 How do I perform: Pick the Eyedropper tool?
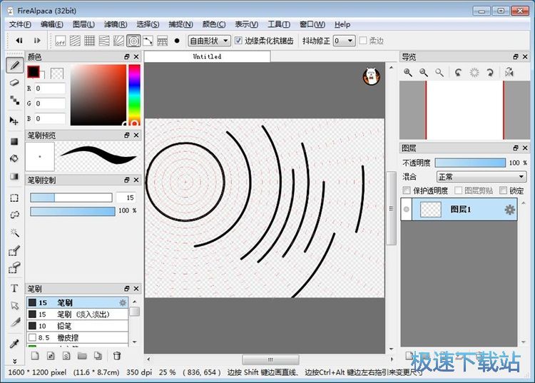(x=14, y=344)
